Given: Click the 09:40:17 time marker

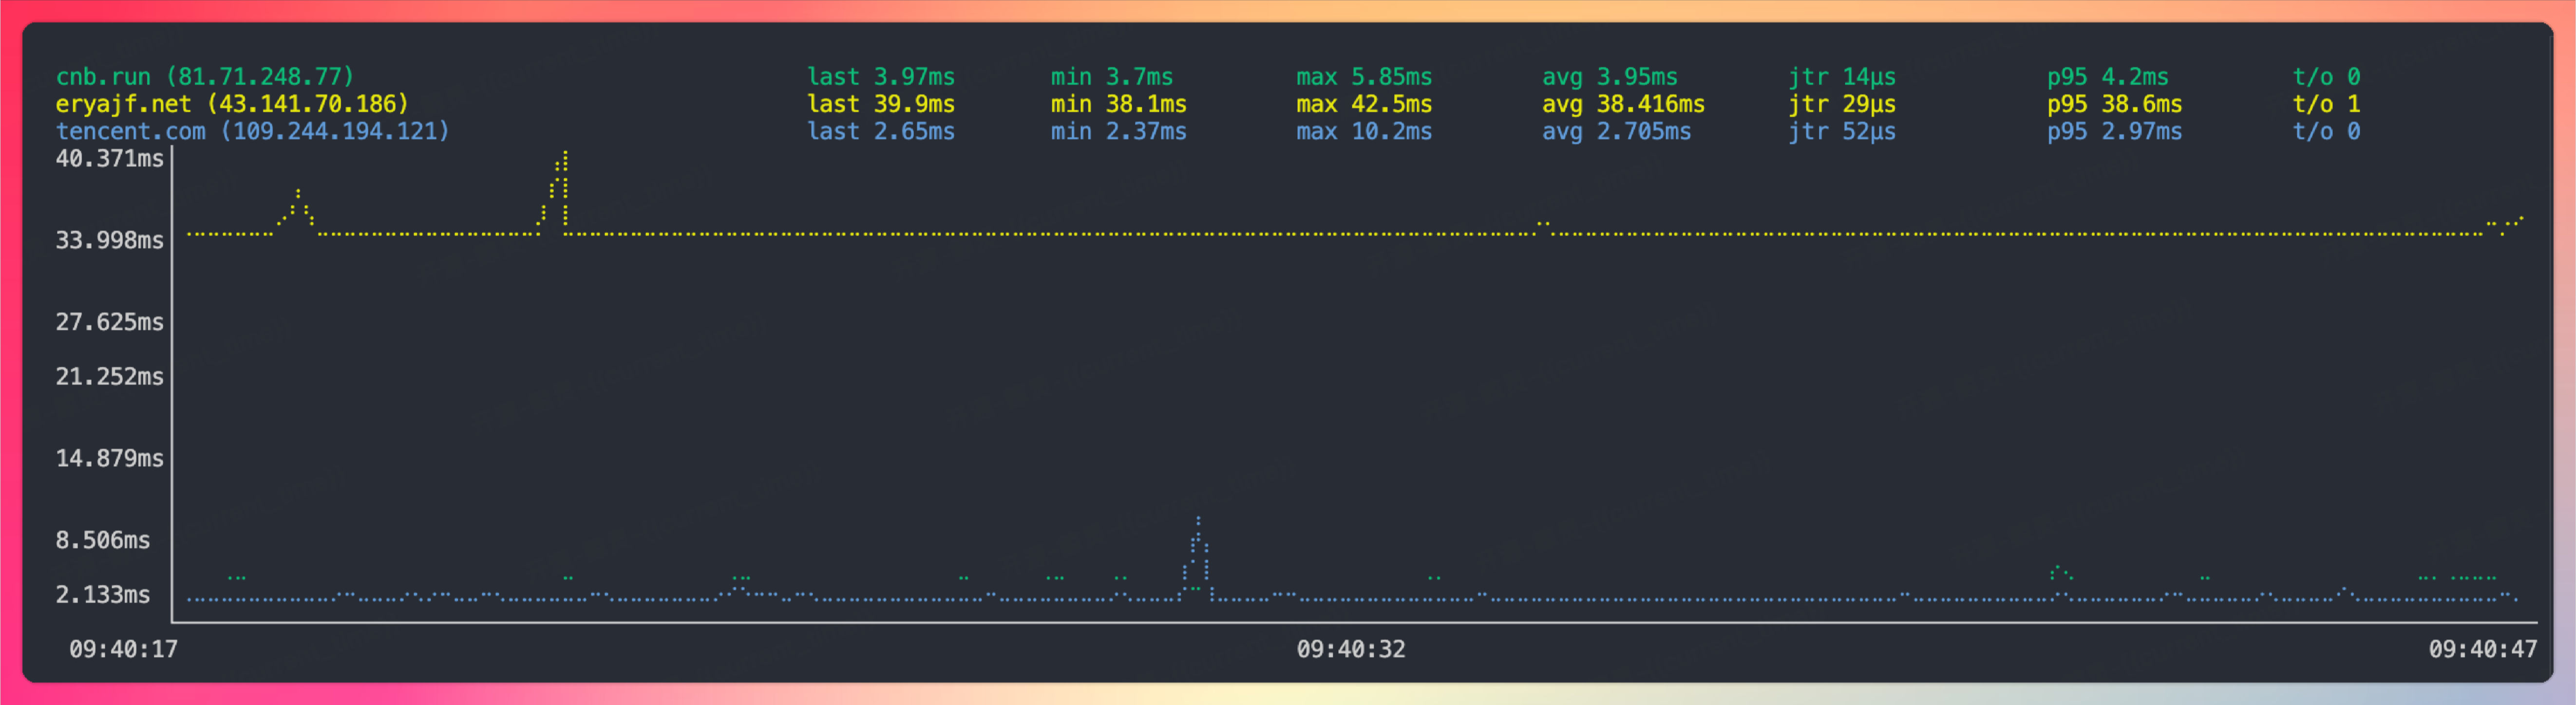Looking at the screenshot, I should (123, 650).
